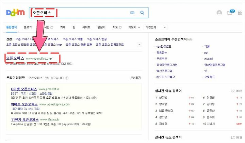Open the 11번가 오픈오피스 ad link
The image size is (245, 143).
point(25,120)
